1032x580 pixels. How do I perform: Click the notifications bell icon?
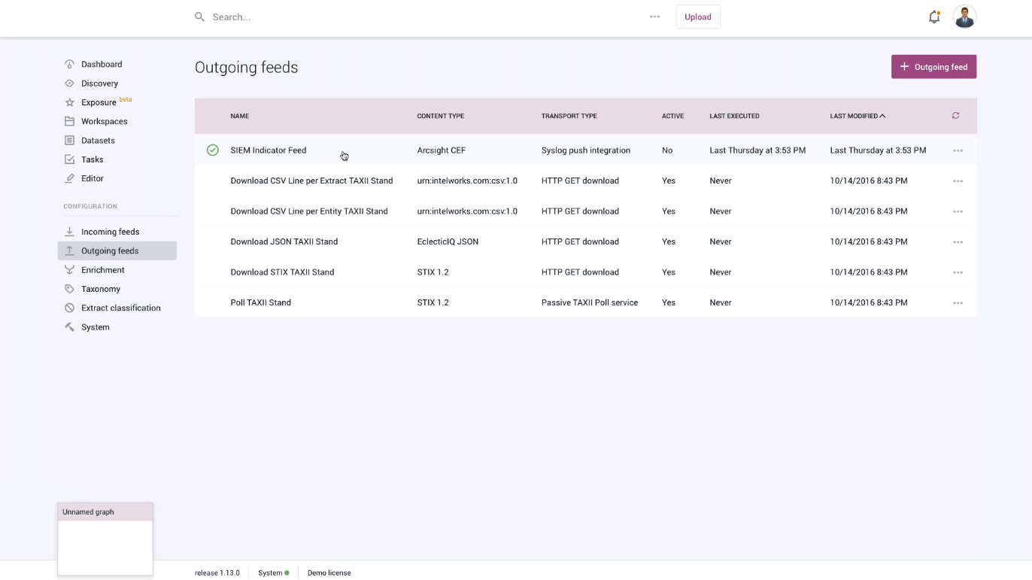tap(933, 17)
